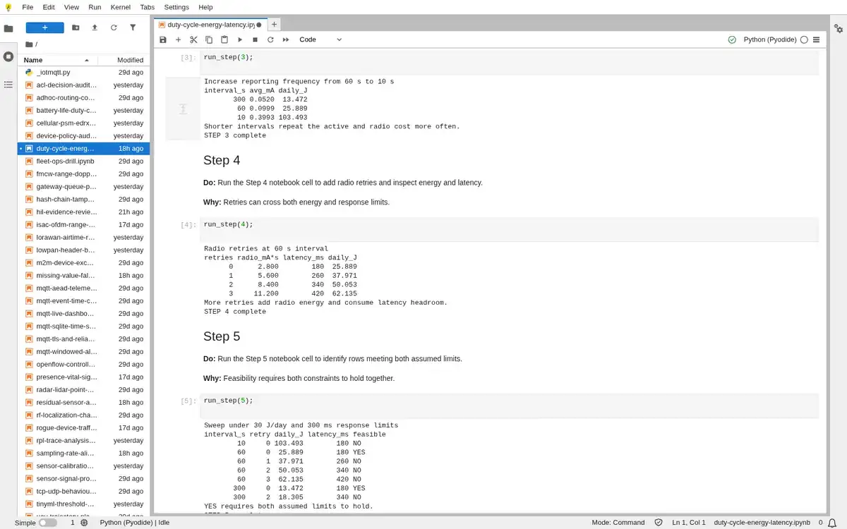The width and height of the screenshot is (847, 529).
Task: Open rogue-device-traff notebook file
Action: click(83, 427)
